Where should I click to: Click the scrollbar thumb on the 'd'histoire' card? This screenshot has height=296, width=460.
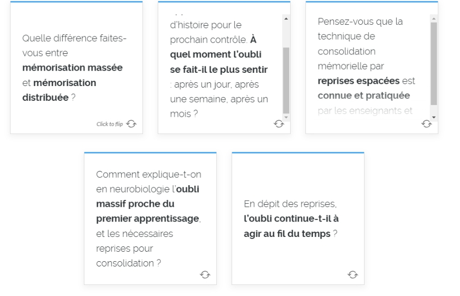[x=286, y=80]
